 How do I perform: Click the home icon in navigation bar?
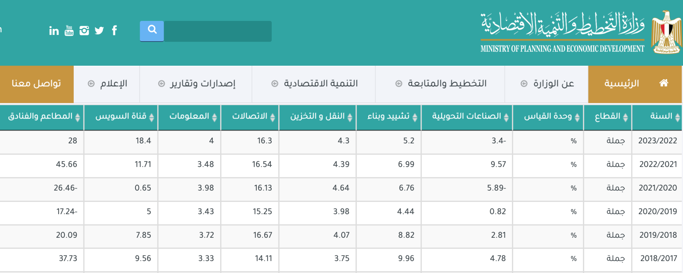click(663, 83)
